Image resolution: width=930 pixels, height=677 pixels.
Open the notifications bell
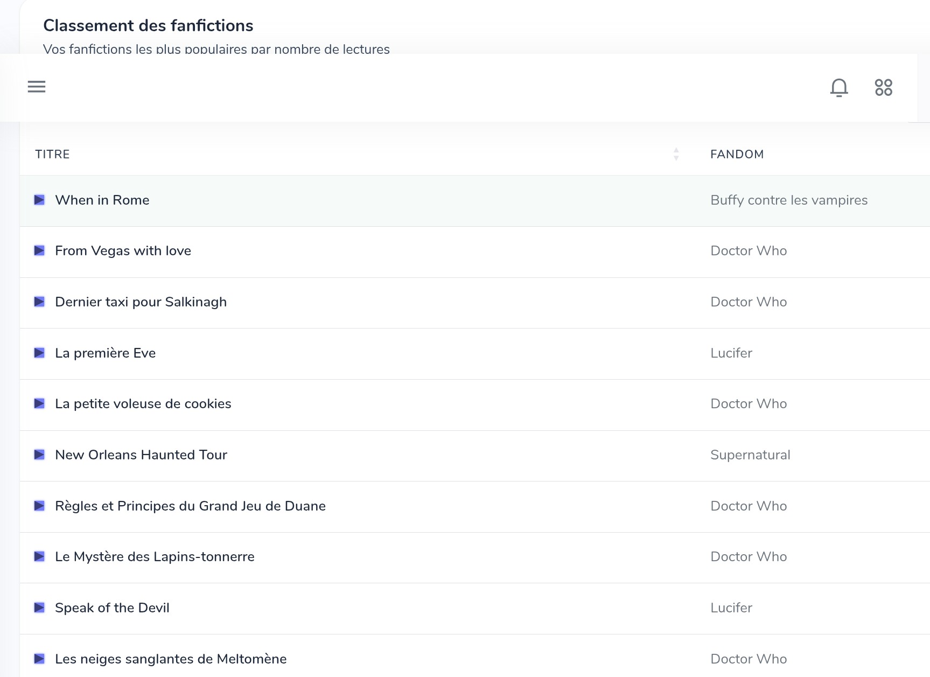pyautogui.click(x=838, y=87)
